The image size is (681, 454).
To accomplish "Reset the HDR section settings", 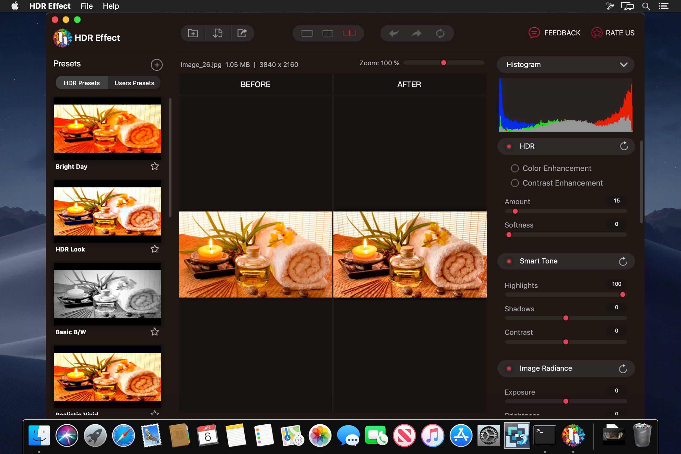I will pos(624,146).
